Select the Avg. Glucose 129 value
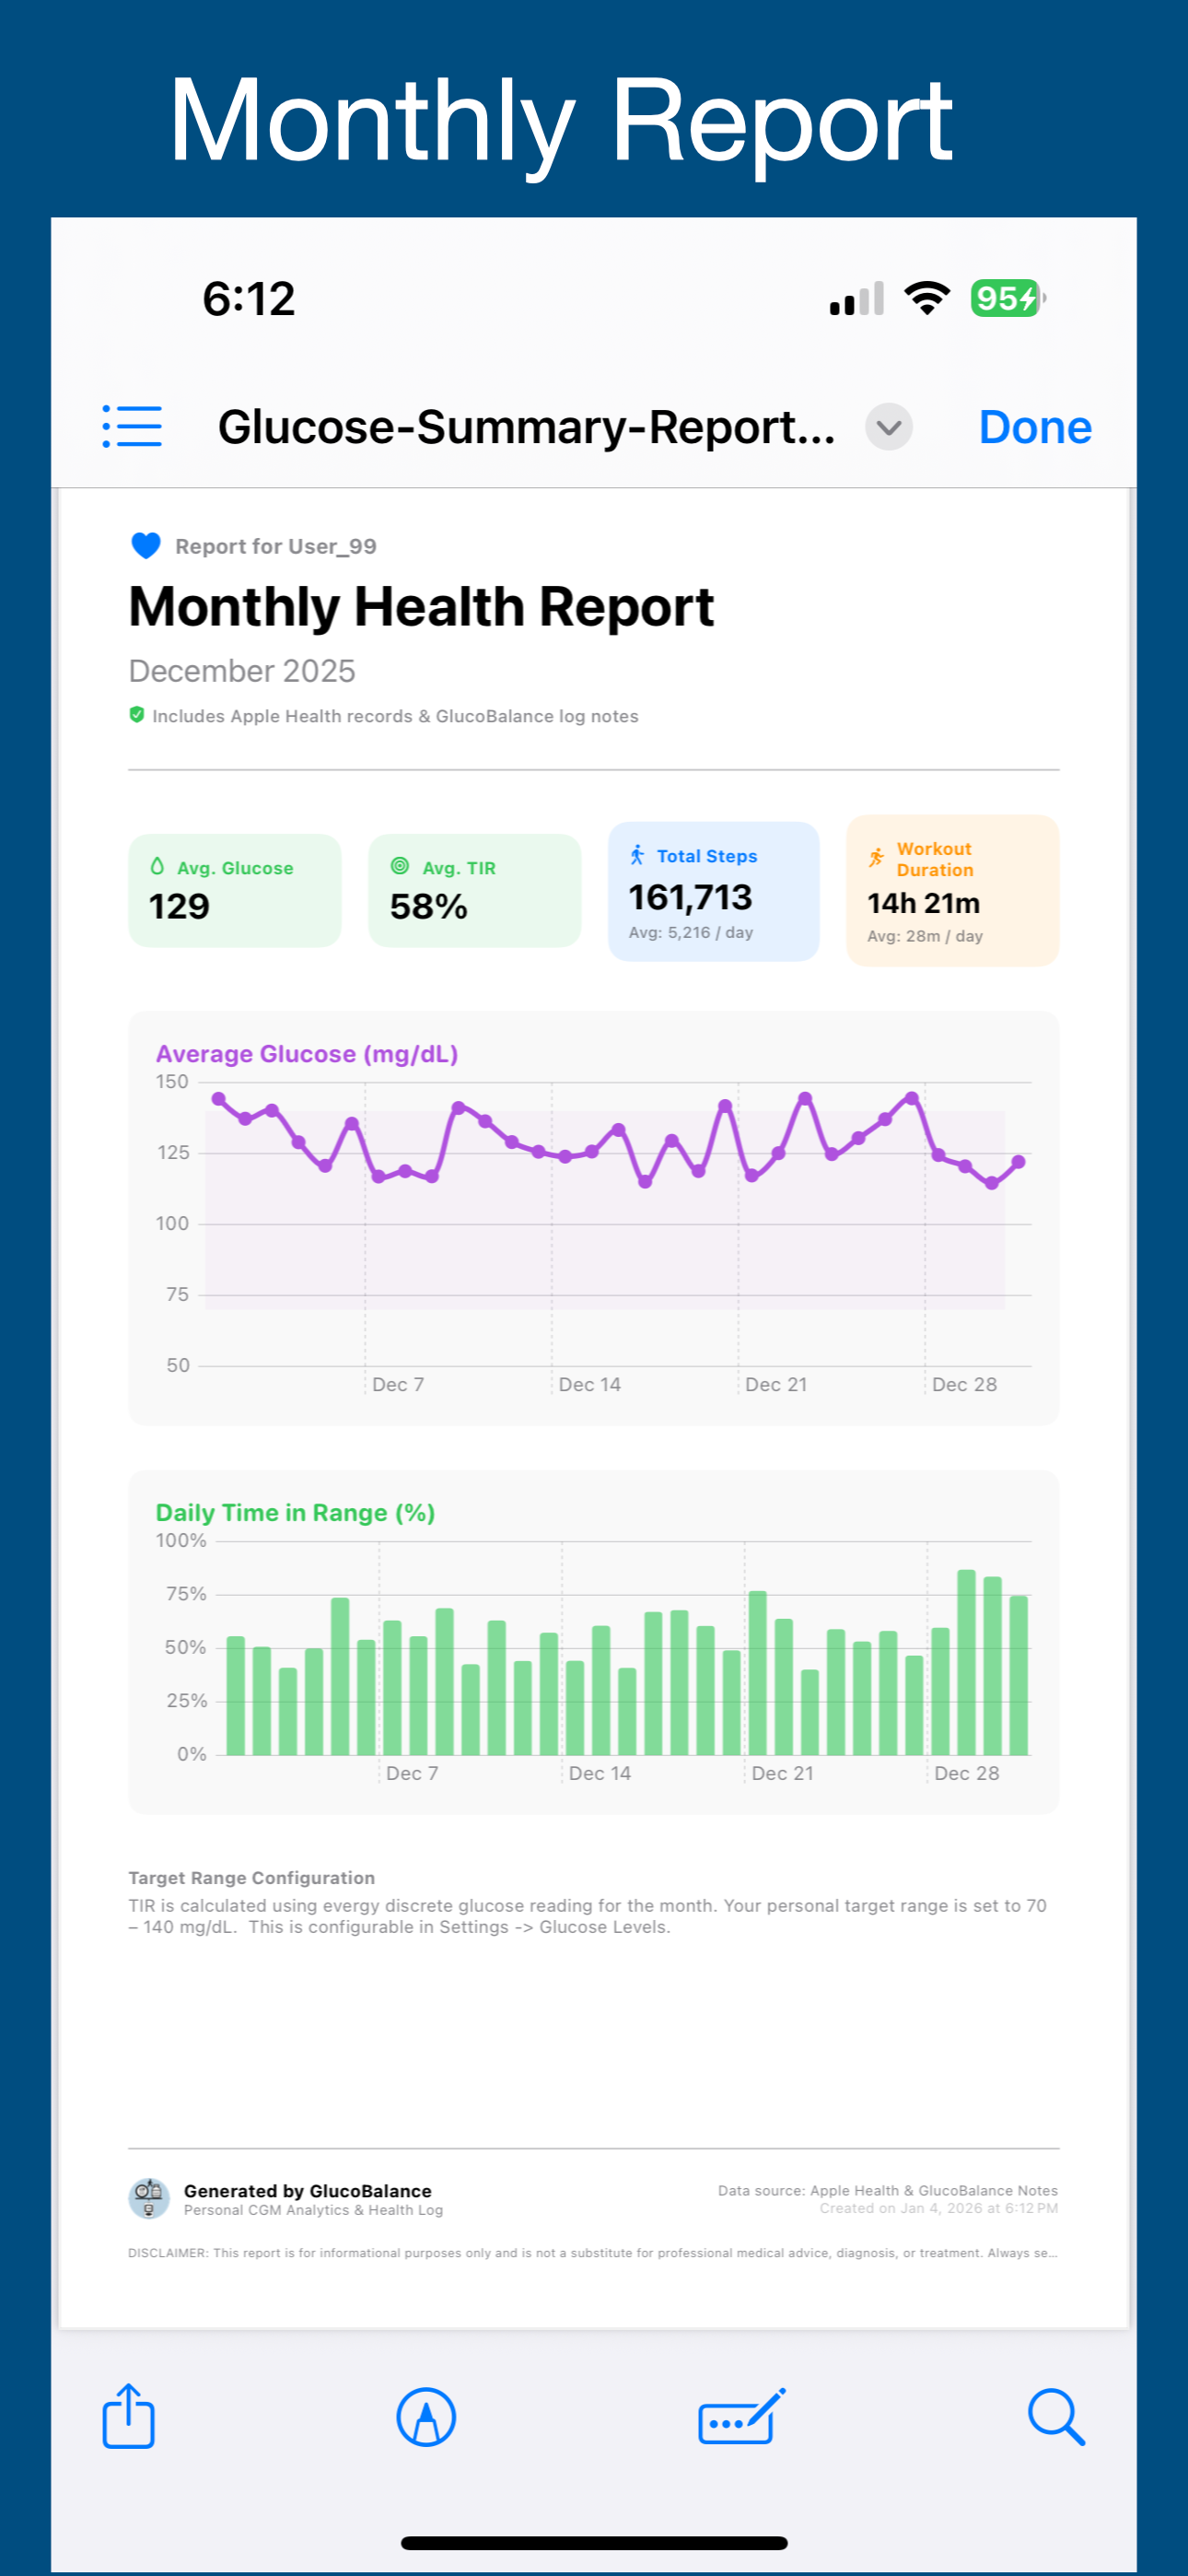 tap(179, 907)
